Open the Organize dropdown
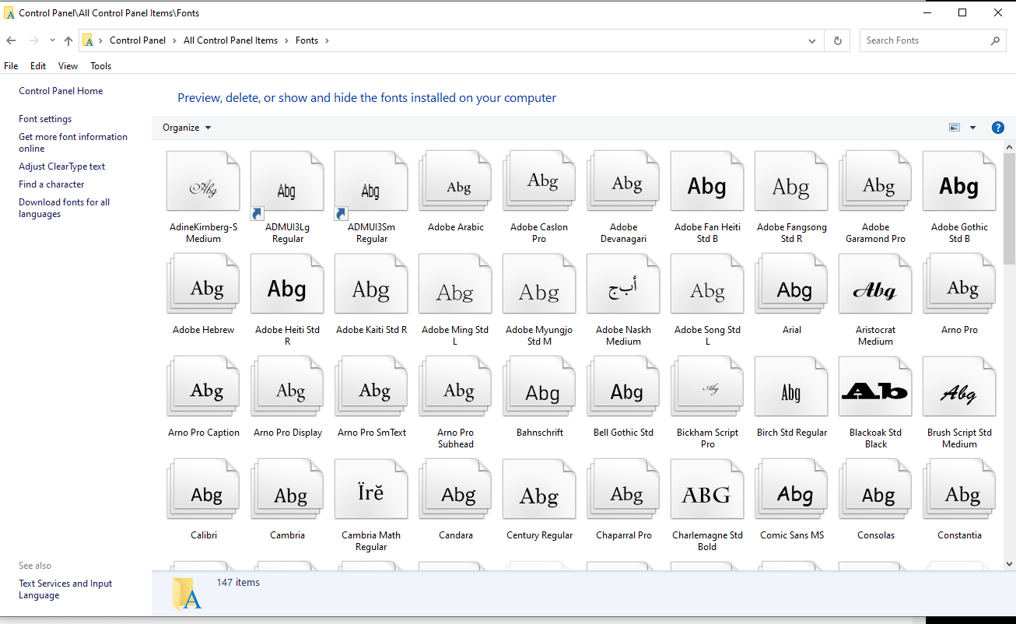The width and height of the screenshot is (1016, 624). [x=186, y=127]
